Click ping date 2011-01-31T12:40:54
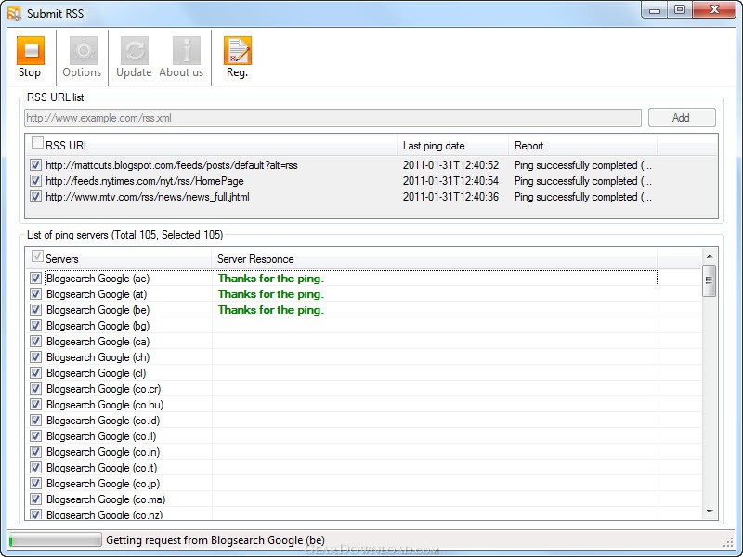 (x=450, y=181)
